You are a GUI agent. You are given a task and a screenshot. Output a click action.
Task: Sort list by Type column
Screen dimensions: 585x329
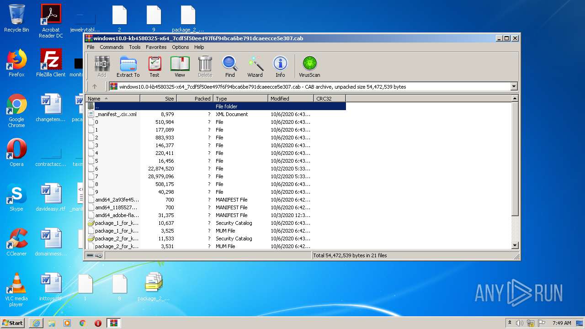pyautogui.click(x=240, y=99)
